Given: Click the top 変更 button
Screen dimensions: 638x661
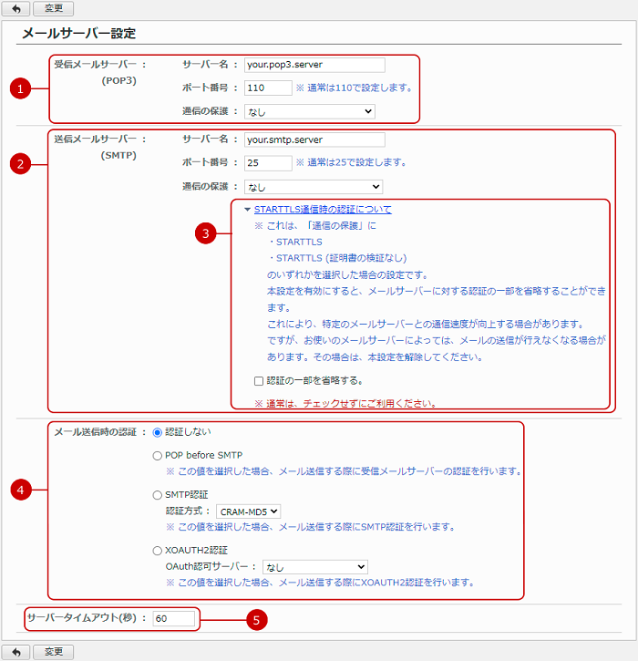Looking at the screenshot, I should [54, 8].
